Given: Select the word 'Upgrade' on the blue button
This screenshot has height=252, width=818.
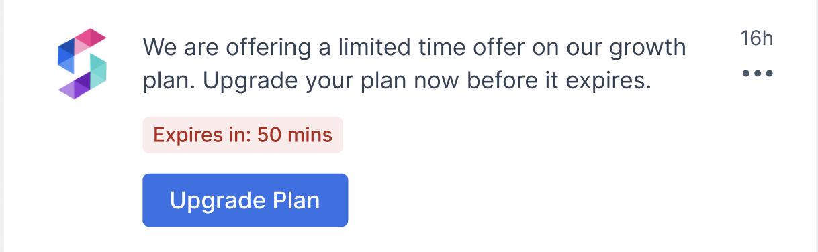Looking at the screenshot, I should 216,201.
